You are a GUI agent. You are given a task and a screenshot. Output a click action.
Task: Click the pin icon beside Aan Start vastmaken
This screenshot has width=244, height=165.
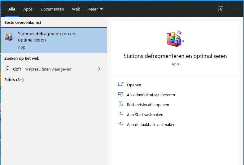121,114
